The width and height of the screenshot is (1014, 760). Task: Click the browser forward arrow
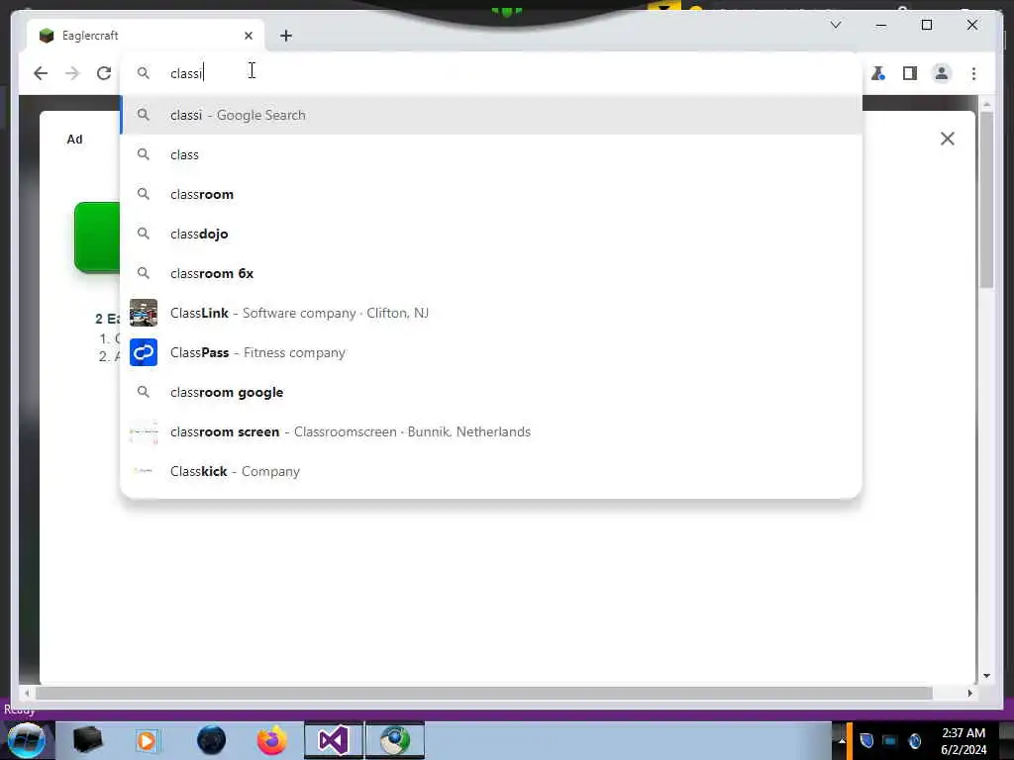[x=71, y=73]
